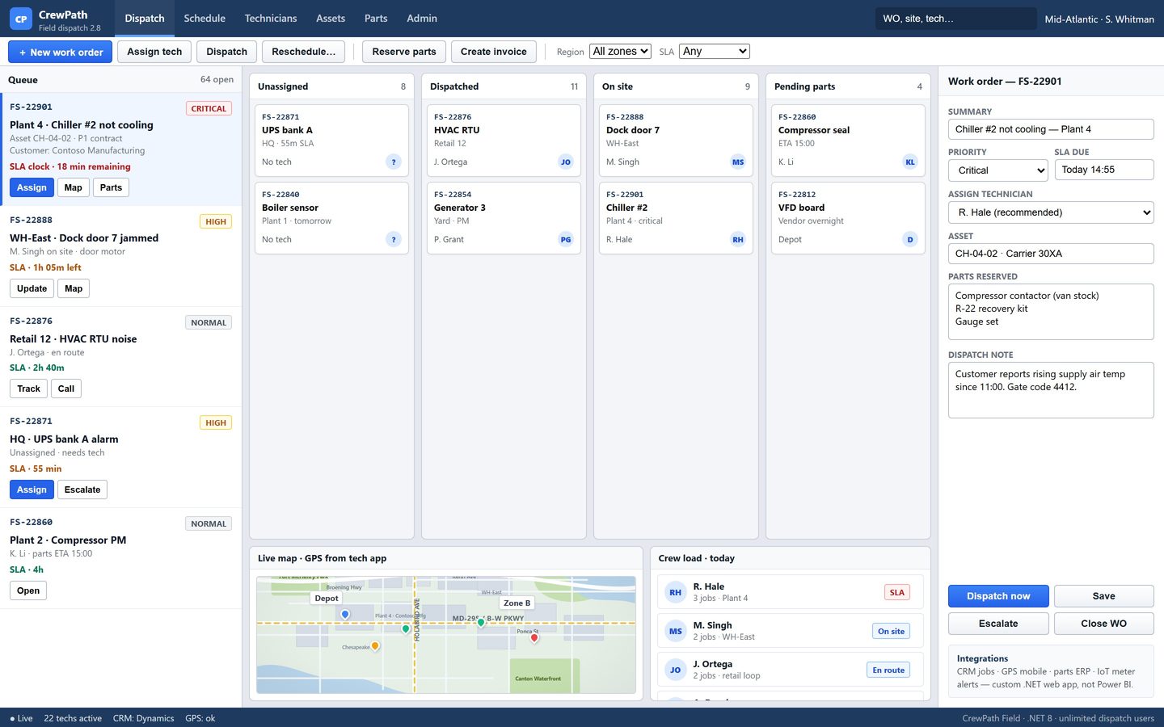Click 'GPS: ok' in status bar
Image resolution: width=1164 pixels, height=727 pixels.
[x=200, y=718]
